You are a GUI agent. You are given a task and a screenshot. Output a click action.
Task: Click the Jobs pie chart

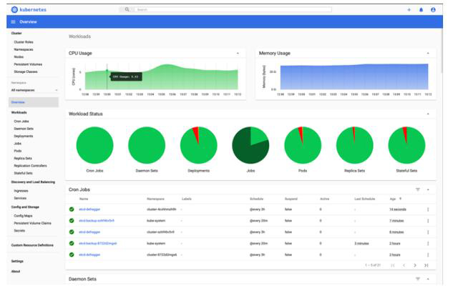250,145
